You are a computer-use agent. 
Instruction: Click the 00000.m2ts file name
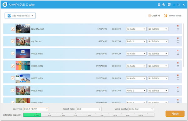[x=37, y=53]
